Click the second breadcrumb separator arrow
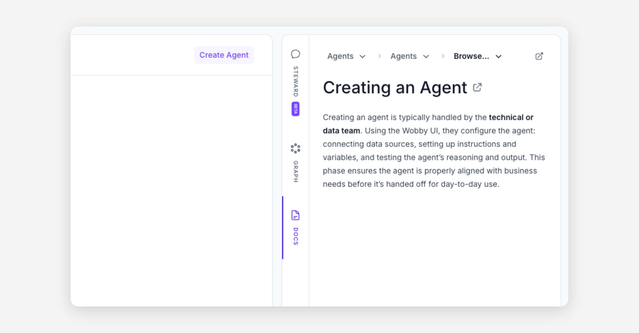The image size is (639, 333). pos(443,56)
